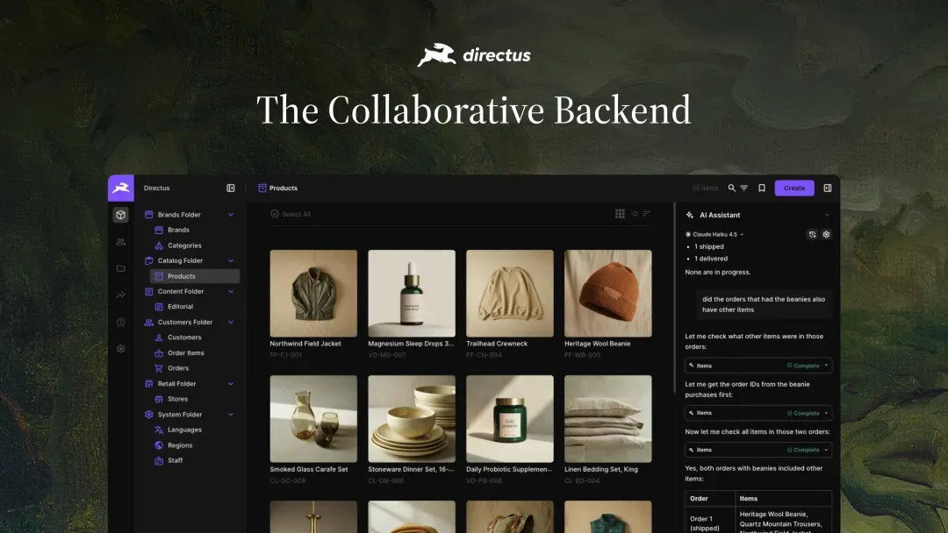Click the filter icon beside search

(x=744, y=188)
